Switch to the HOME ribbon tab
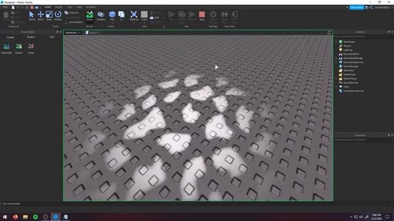This screenshot has width=394, height=221. click(x=47, y=7)
